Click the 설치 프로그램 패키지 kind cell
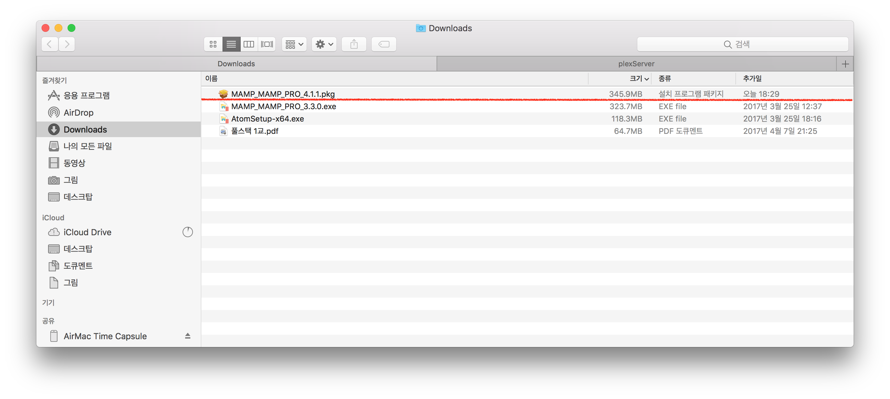The image size is (890, 399). pos(691,94)
